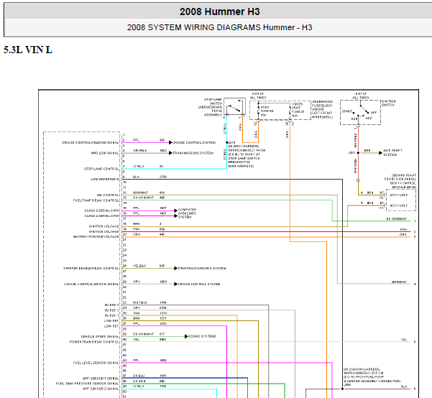This screenshot has width=432, height=398.
Task: Click the 'Fuel Level Sensor Signal' pin label
Action: [x=96, y=363]
